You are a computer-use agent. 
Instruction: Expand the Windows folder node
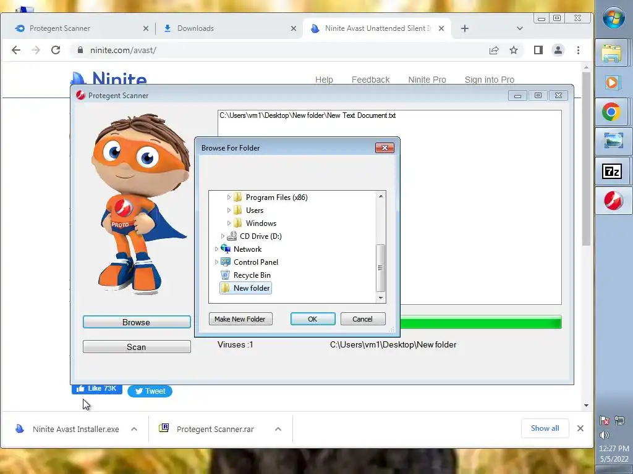click(229, 223)
